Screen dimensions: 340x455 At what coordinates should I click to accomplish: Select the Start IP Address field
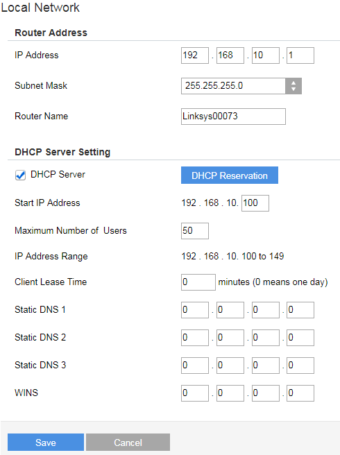(255, 203)
